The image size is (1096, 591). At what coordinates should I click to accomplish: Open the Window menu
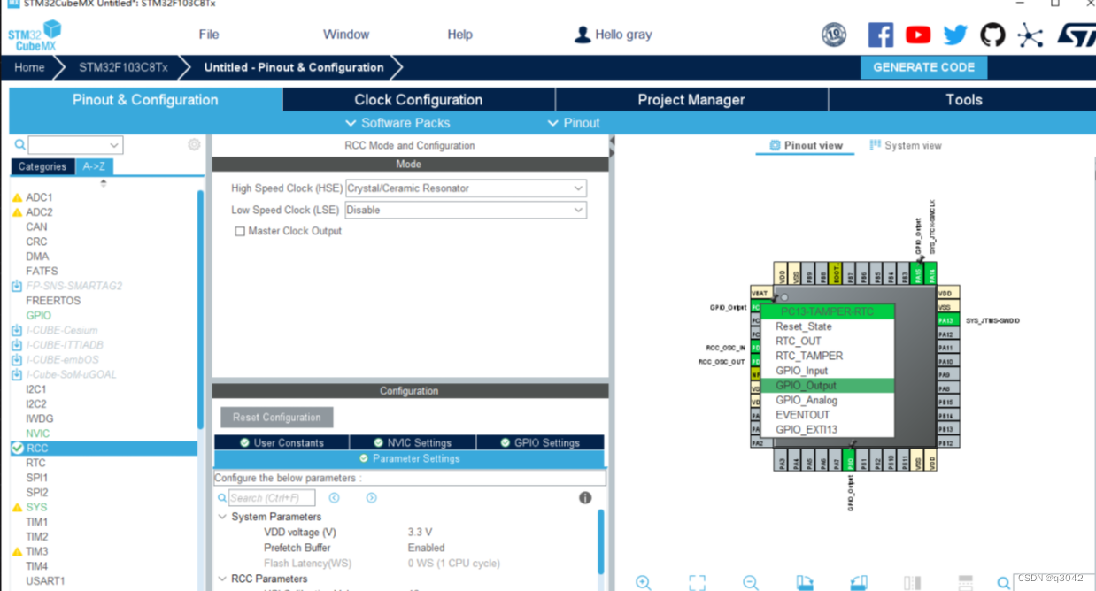346,35
